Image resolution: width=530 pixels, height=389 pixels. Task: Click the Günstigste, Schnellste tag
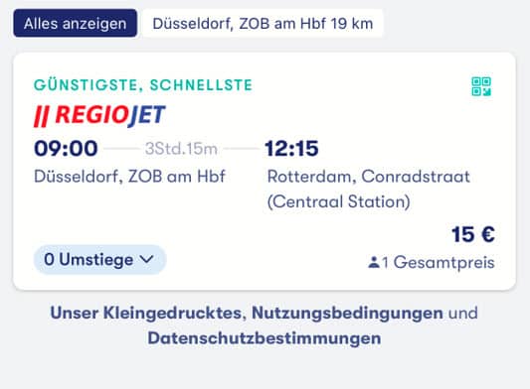point(143,84)
